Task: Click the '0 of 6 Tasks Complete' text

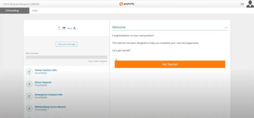Action: pos(97,61)
